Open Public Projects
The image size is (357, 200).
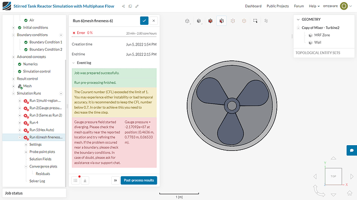pyautogui.click(x=278, y=6)
